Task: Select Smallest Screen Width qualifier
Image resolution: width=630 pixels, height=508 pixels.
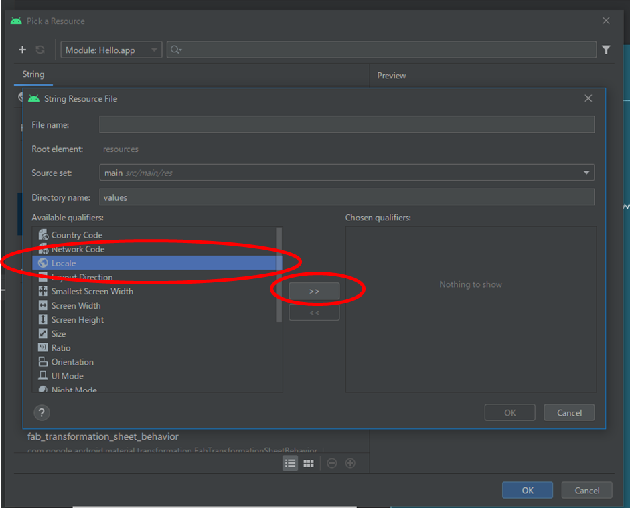Action: (x=154, y=292)
